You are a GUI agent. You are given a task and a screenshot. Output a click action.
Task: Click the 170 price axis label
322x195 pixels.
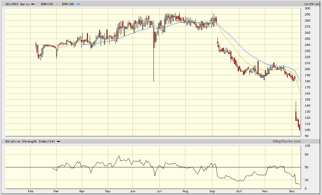307,87
